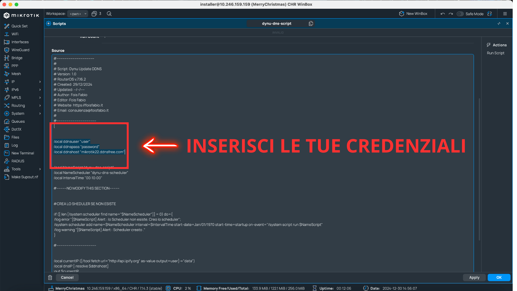Open WireGuard settings

tap(20, 50)
